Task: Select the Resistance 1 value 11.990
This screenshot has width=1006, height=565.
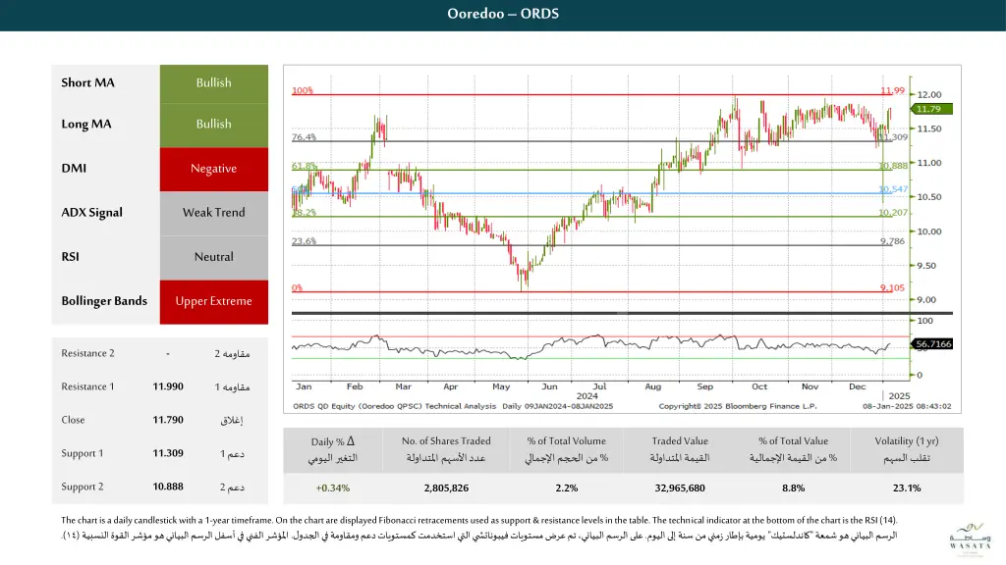Action: pos(168,386)
